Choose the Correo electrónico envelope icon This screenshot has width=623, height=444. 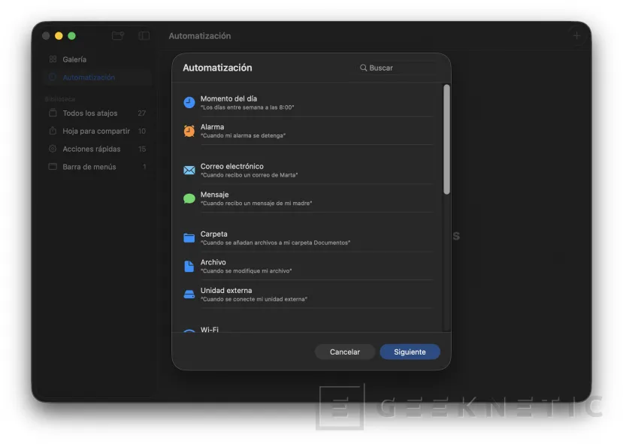tap(189, 171)
